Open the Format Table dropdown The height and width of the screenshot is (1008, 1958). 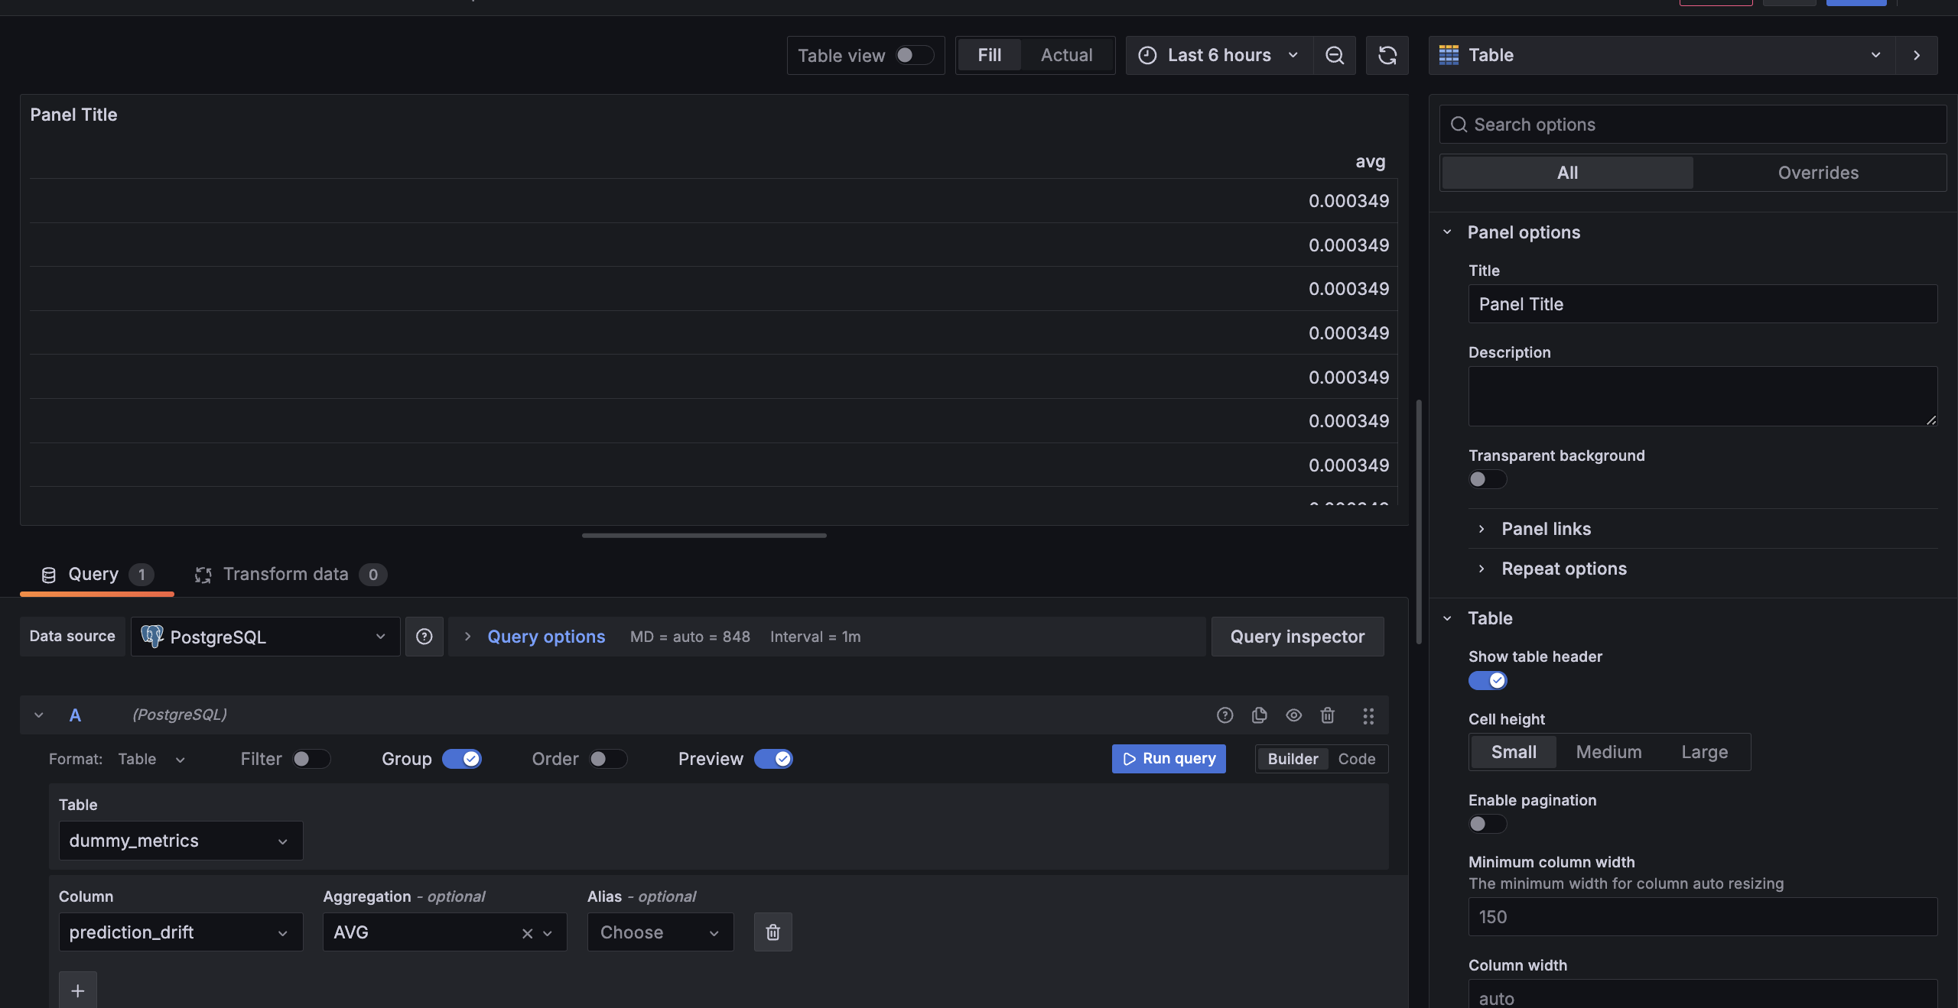click(152, 759)
